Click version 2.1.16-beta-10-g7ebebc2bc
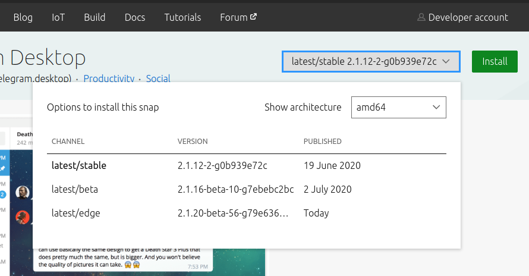This screenshot has height=276, width=529. click(x=235, y=189)
